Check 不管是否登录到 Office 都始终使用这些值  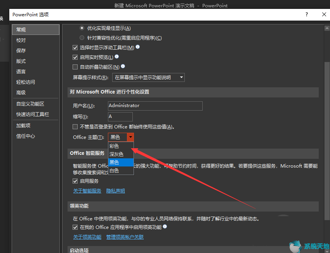point(75,126)
